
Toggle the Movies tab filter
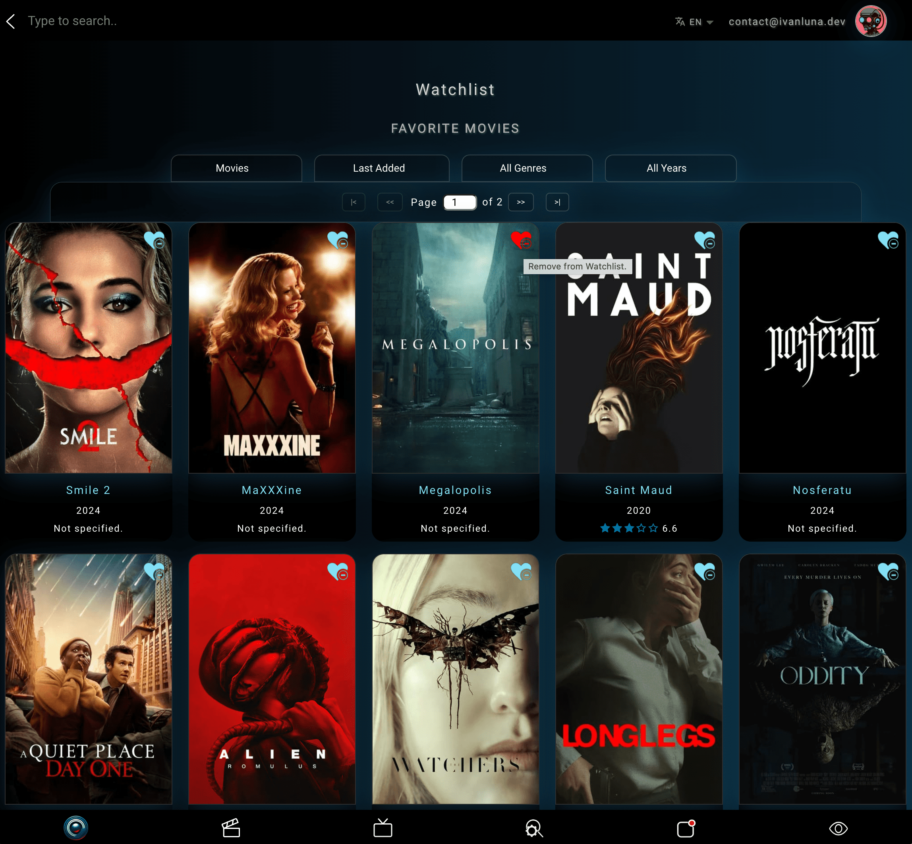(232, 168)
